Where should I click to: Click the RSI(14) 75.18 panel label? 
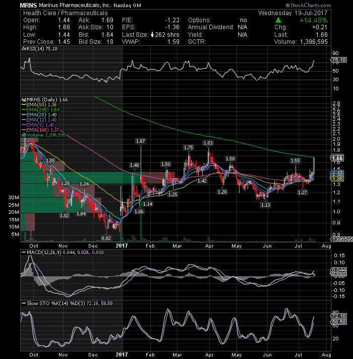[39, 48]
